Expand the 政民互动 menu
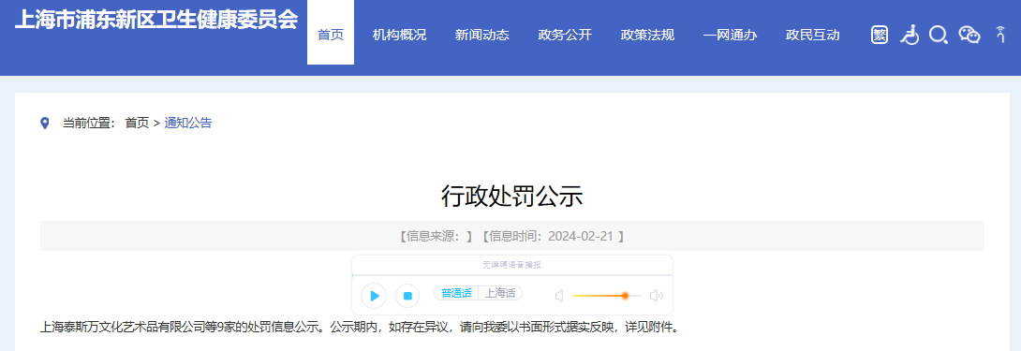 pyautogui.click(x=813, y=36)
